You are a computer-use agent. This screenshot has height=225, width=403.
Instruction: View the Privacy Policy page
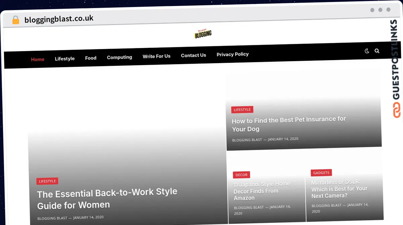click(232, 54)
